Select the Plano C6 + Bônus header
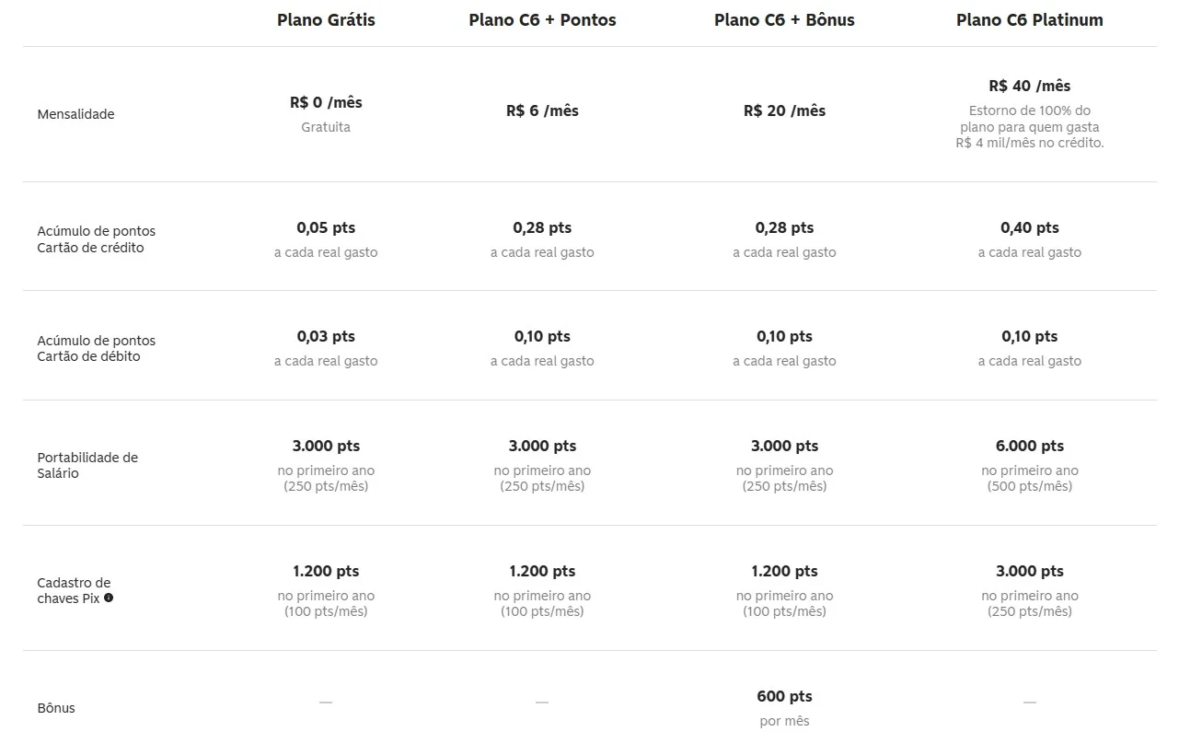1179x755 pixels. click(x=784, y=20)
